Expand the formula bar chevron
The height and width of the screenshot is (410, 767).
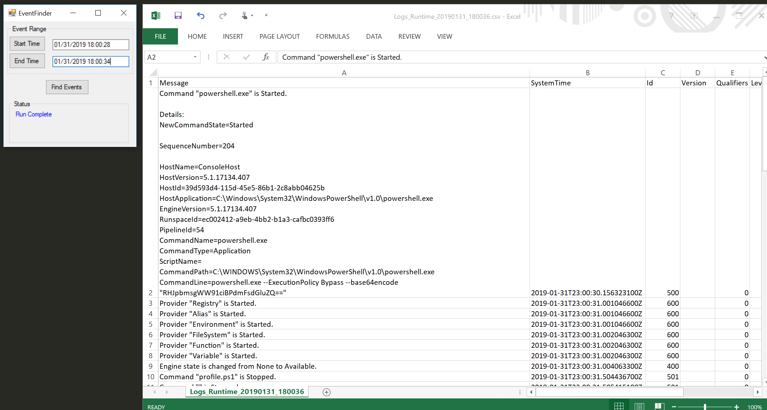pyautogui.click(x=764, y=58)
